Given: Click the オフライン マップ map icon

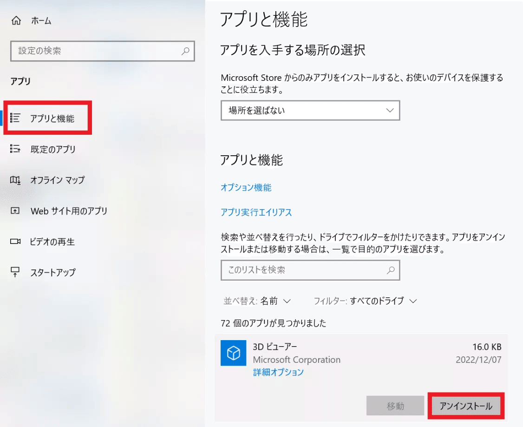Looking at the screenshot, I should click(x=15, y=180).
